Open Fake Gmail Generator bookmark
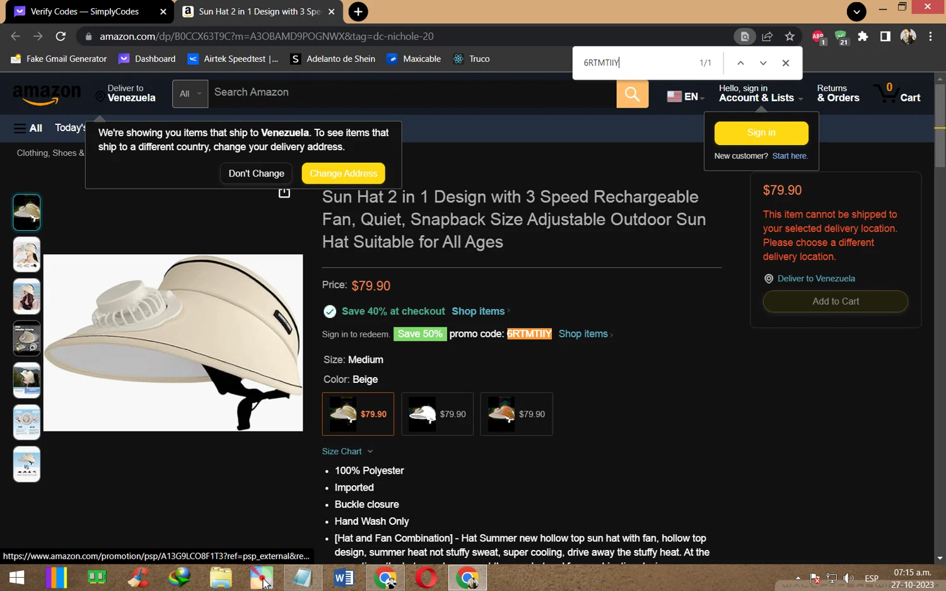This screenshot has height=591, width=946. [x=59, y=59]
